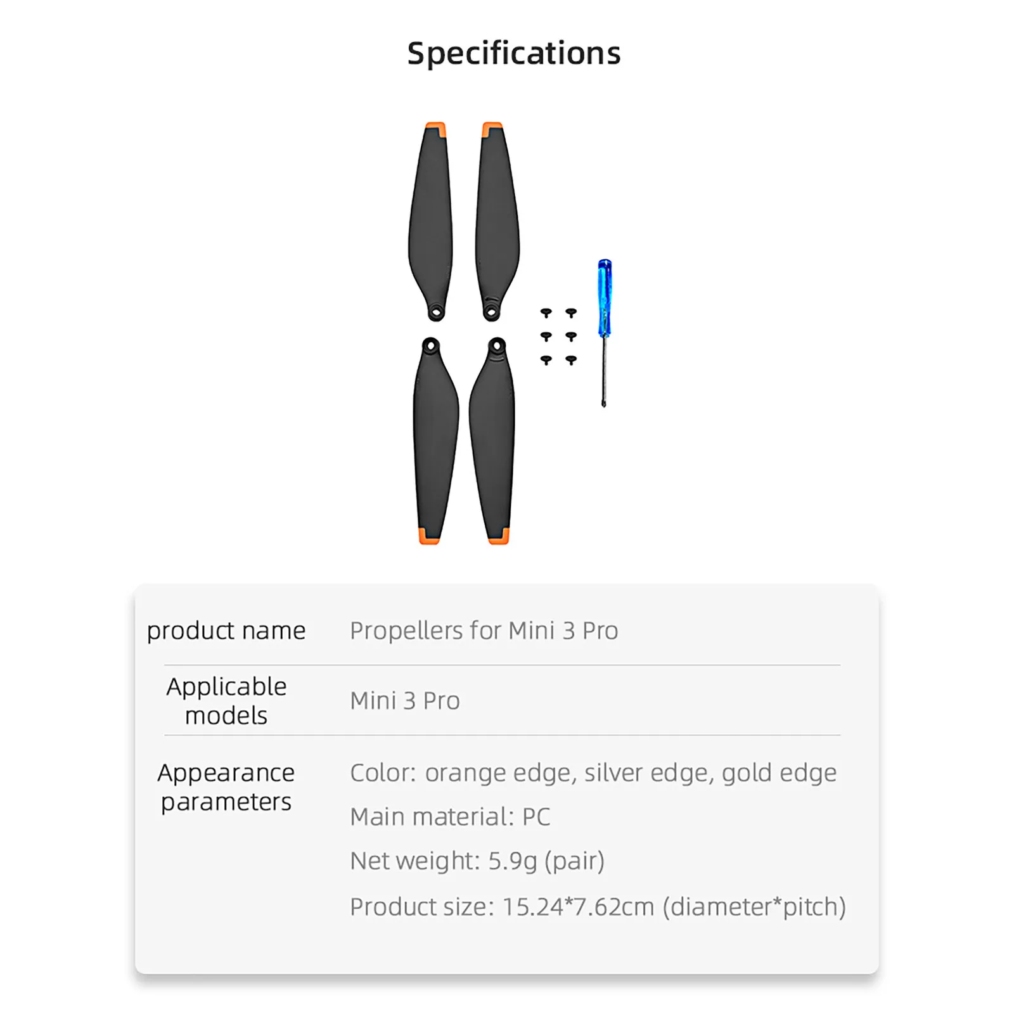The width and height of the screenshot is (1014, 1014).
Task: Click the "Appearance parameters" label
Action: 226,787
